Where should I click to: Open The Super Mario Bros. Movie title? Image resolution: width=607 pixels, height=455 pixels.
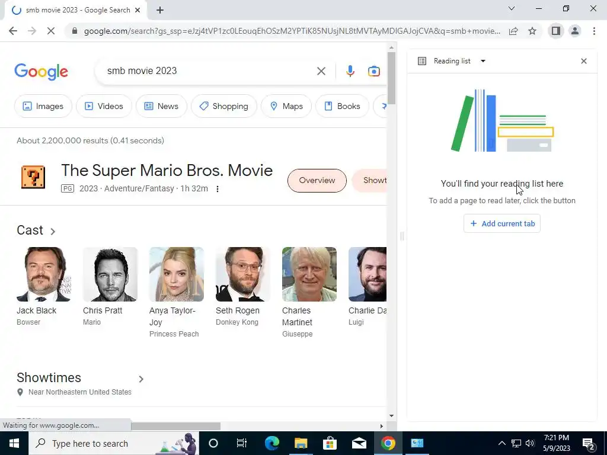[167, 170]
